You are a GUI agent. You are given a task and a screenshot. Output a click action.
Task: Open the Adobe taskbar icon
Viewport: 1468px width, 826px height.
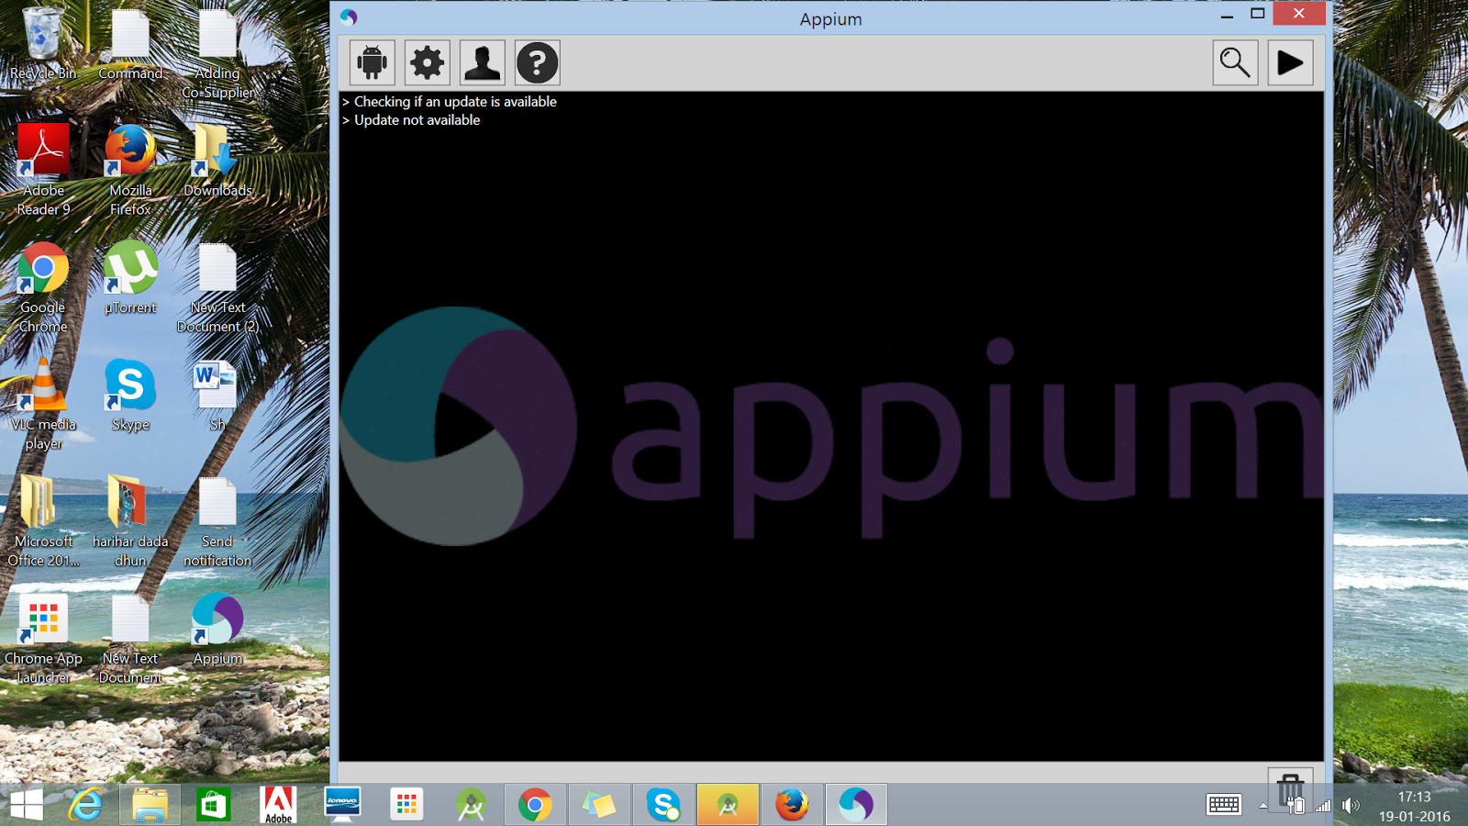click(278, 805)
